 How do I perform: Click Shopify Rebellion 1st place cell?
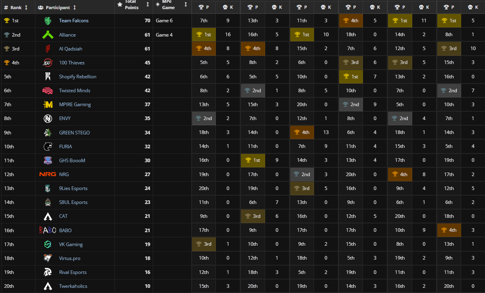(x=351, y=76)
